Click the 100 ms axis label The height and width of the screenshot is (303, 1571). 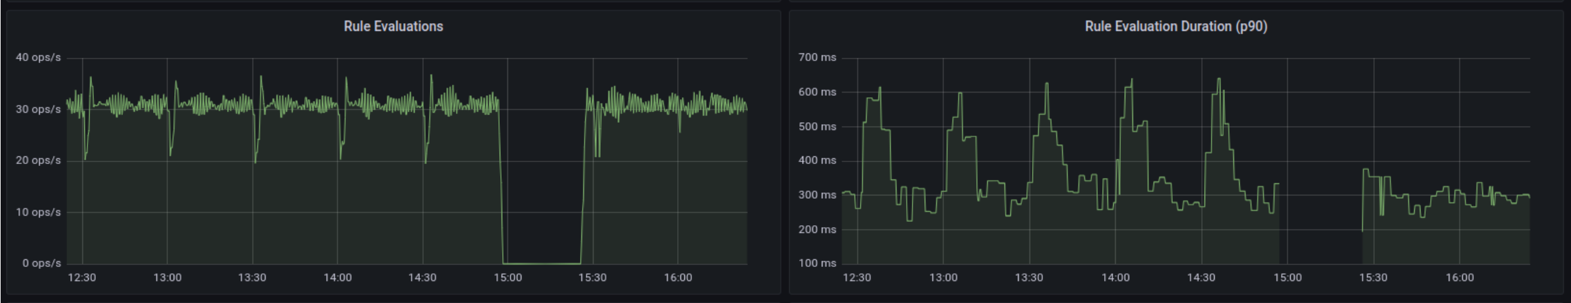[x=817, y=263]
